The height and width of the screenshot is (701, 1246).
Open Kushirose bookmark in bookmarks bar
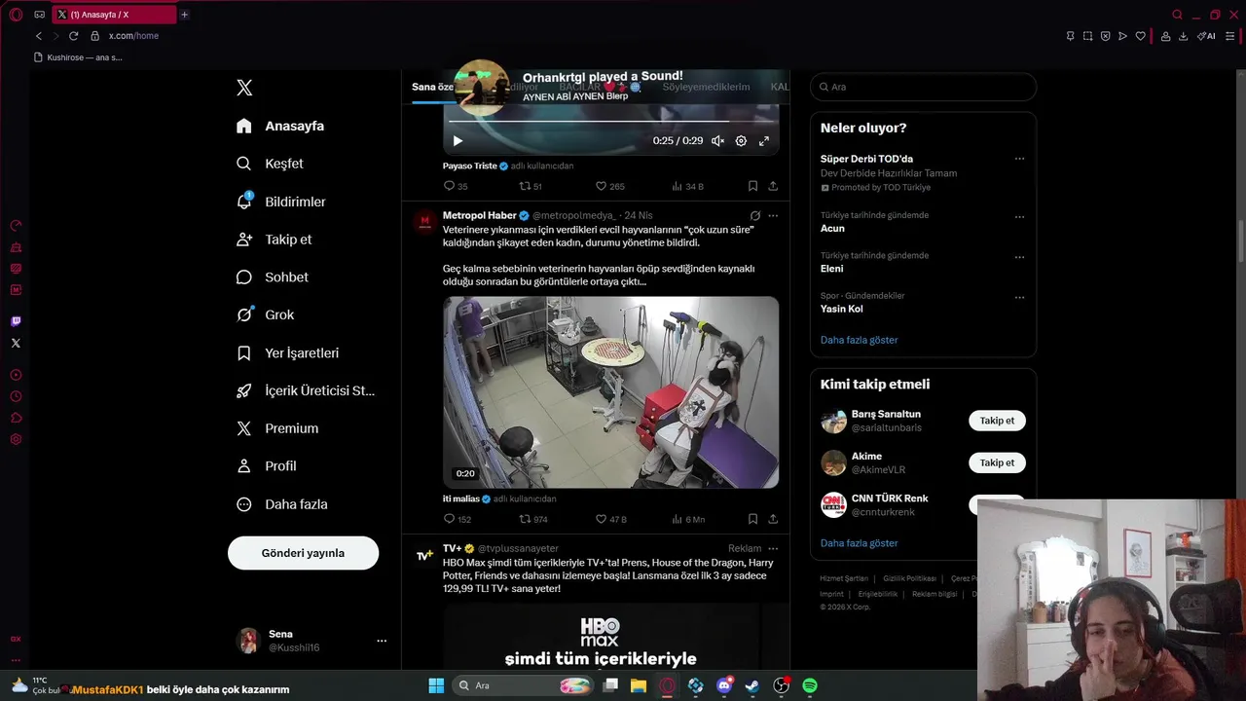click(x=78, y=57)
